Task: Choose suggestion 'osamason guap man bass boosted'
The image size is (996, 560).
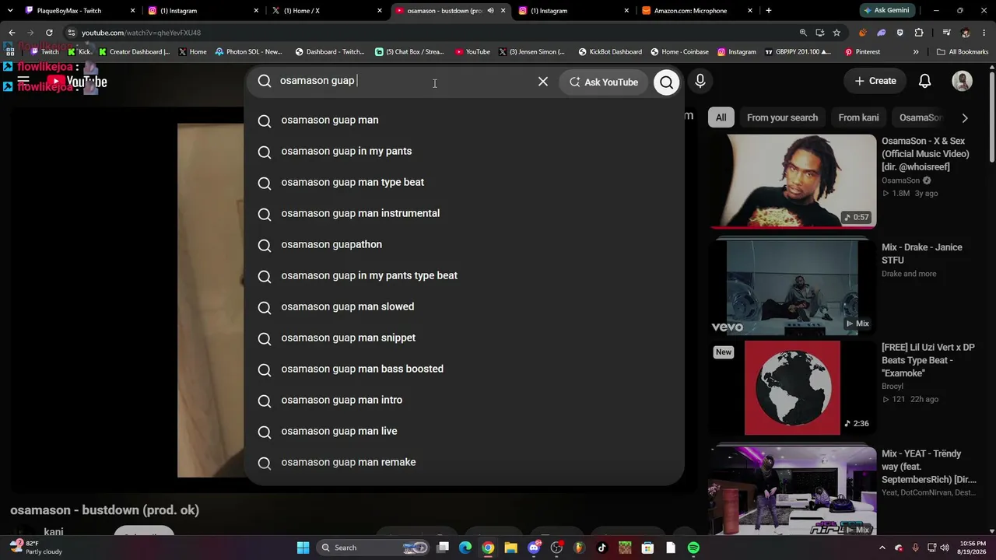Action: tap(464, 369)
